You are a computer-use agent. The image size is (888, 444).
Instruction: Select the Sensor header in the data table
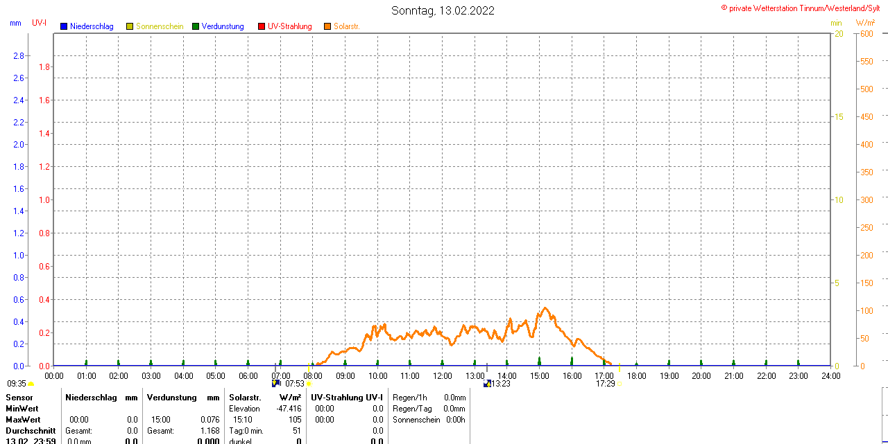[x=19, y=398]
